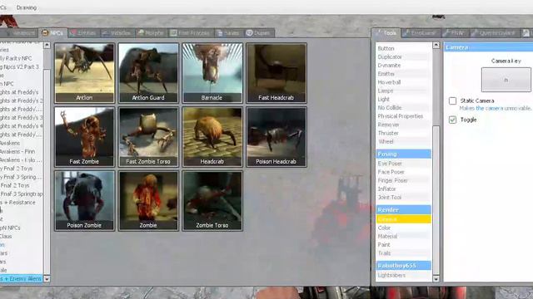Spawn the Poison Zombie NPC
Viewport: 533px width, 299px height.
[x=85, y=201]
